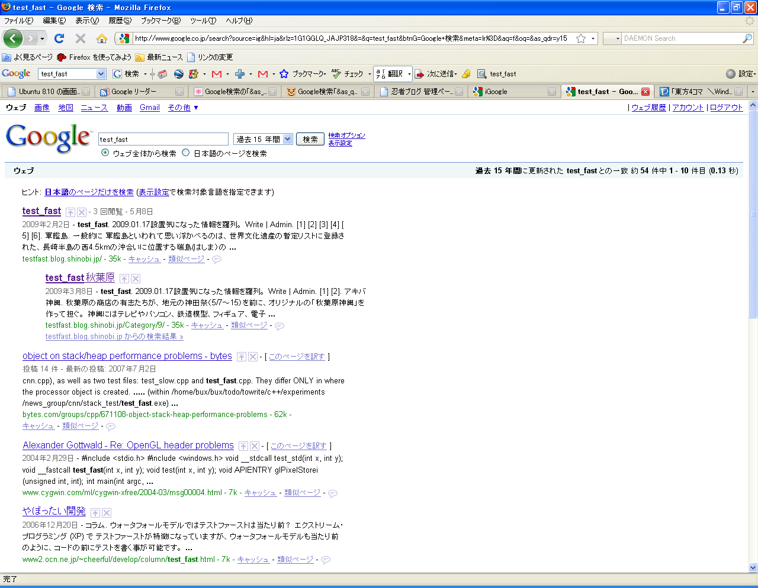The height and width of the screenshot is (588, 758).
Task: Click '日本語のページだけを検索' hint link
Action: (89, 192)
